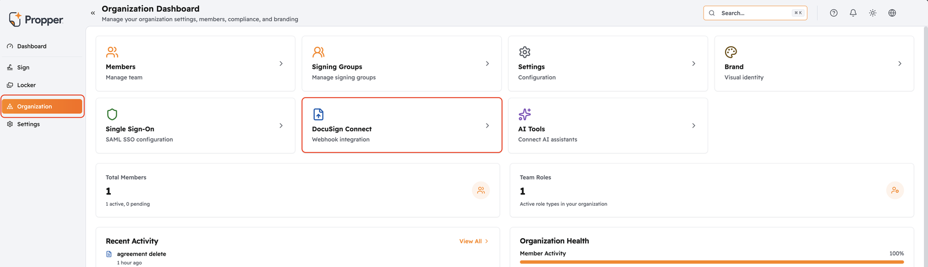
Task: Open notifications bell icon
Action: [853, 13]
